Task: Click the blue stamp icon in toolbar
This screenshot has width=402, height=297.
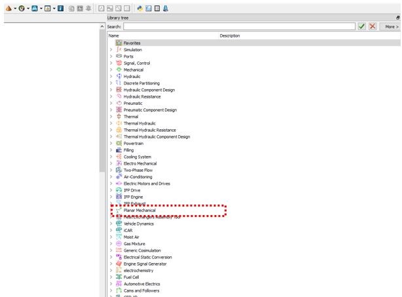Action: pos(166,9)
